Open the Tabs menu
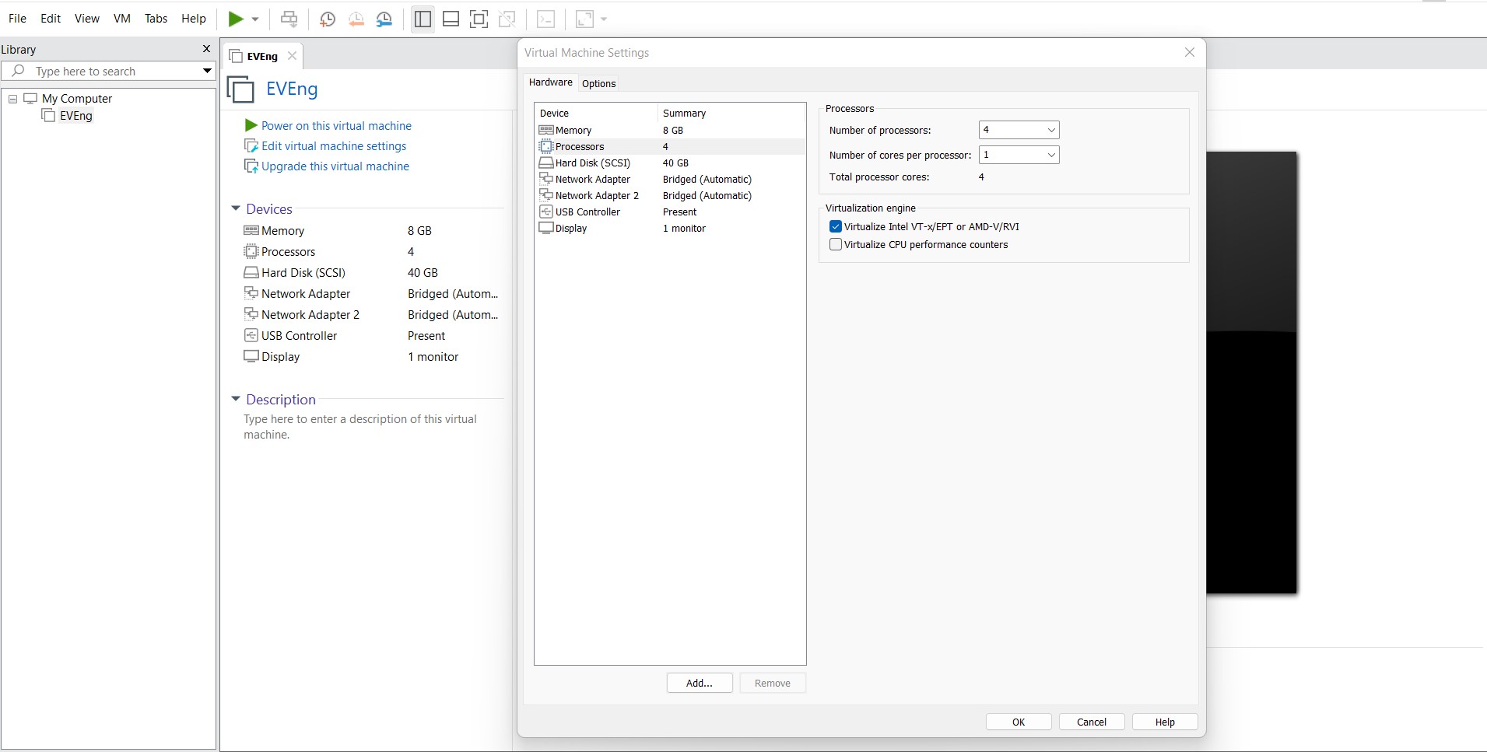This screenshot has width=1487, height=752. pos(156,19)
